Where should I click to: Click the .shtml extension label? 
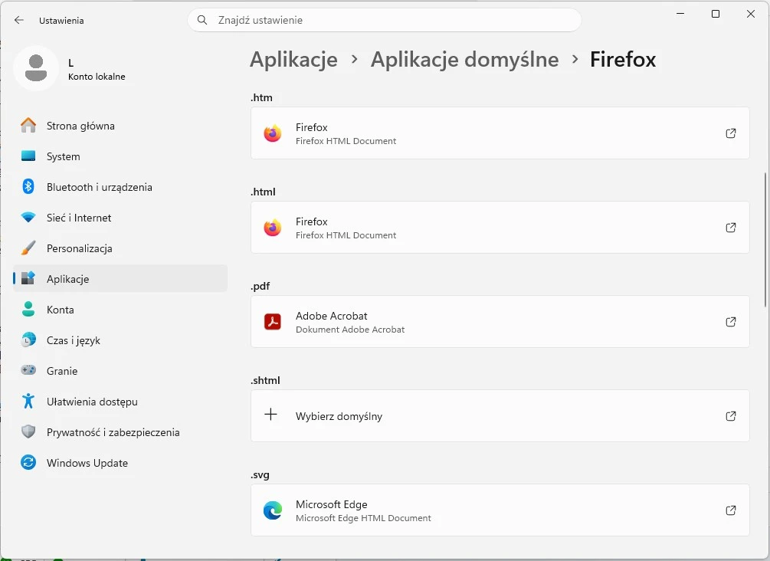tap(265, 380)
